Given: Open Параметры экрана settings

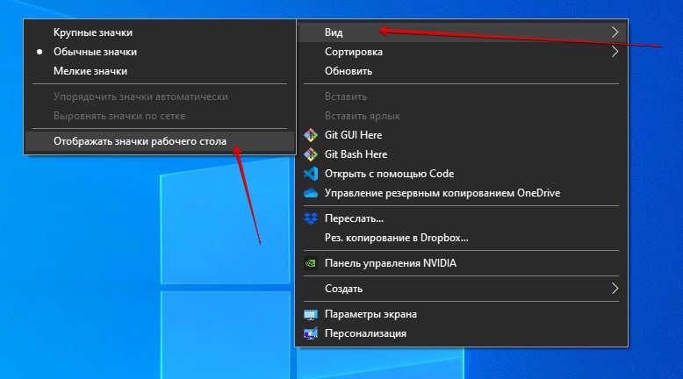Looking at the screenshot, I should click(x=461, y=314).
